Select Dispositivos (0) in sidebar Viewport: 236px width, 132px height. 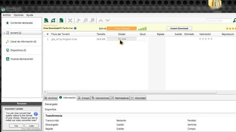(21, 50)
